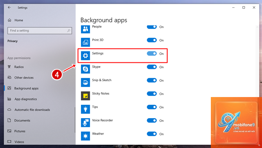Open the Home settings page
Image resolution: width=262 pixels, height=148 pixels.
click(19, 20)
